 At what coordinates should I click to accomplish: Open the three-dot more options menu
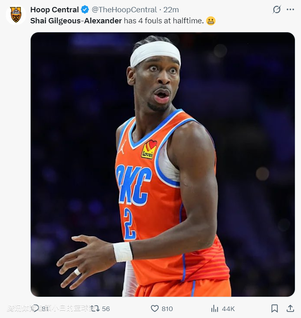point(290,9)
